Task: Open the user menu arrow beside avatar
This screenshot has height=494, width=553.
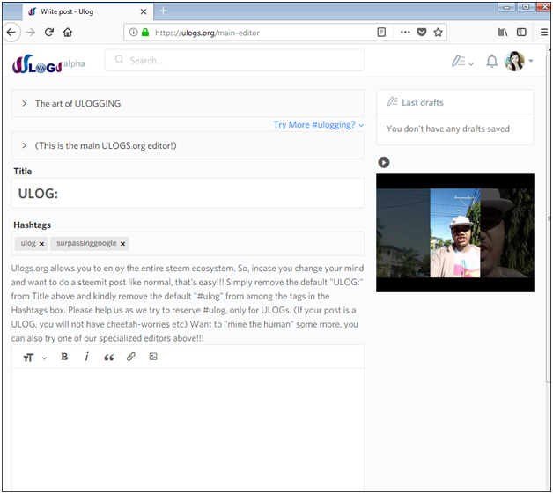Action: coord(531,61)
